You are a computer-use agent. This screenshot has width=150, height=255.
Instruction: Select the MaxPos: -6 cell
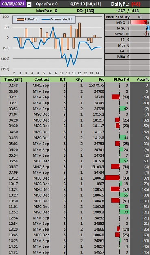(x=46, y=11)
